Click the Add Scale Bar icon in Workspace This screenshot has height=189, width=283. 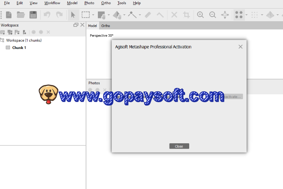[24, 32]
